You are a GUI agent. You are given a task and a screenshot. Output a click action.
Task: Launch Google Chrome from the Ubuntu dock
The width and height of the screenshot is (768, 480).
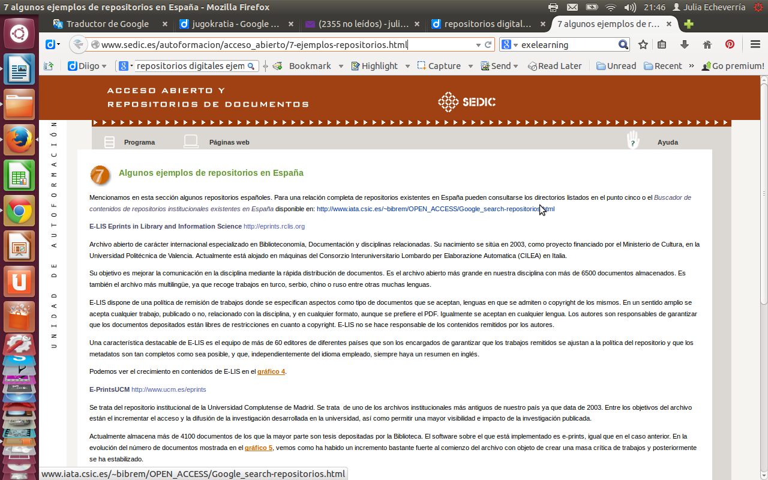19,211
